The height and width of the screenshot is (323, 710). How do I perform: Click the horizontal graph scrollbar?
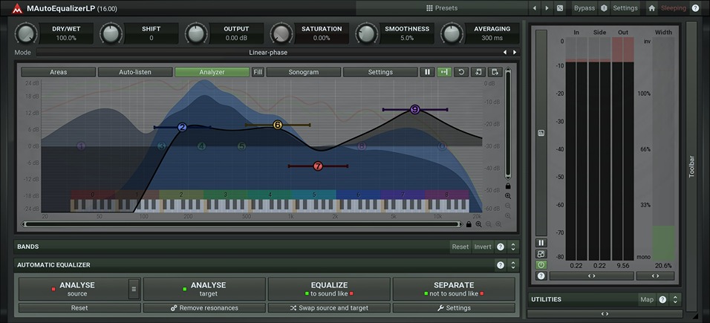pos(242,224)
